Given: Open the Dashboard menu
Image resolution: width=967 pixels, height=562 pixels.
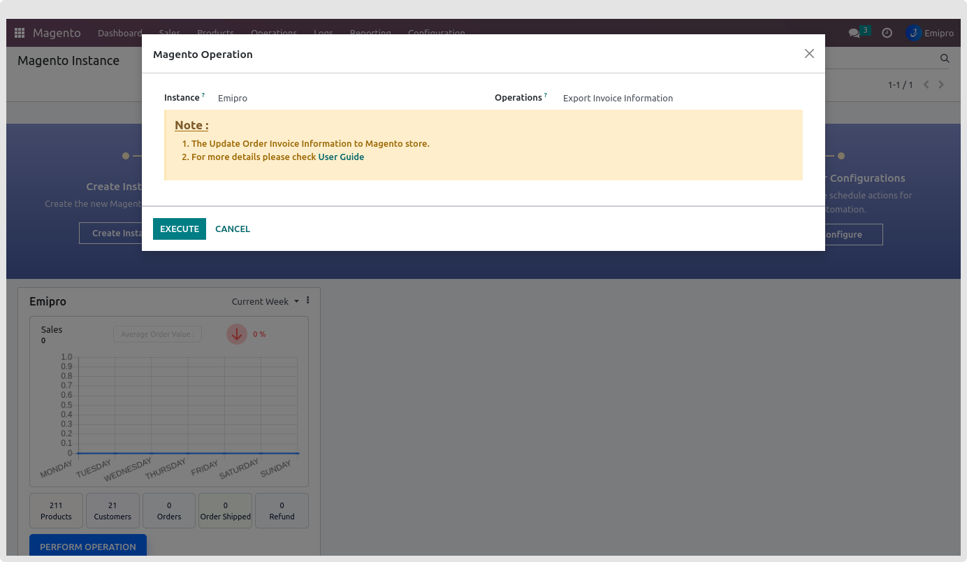Looking at the screenshot, I should tap(119, 33).
